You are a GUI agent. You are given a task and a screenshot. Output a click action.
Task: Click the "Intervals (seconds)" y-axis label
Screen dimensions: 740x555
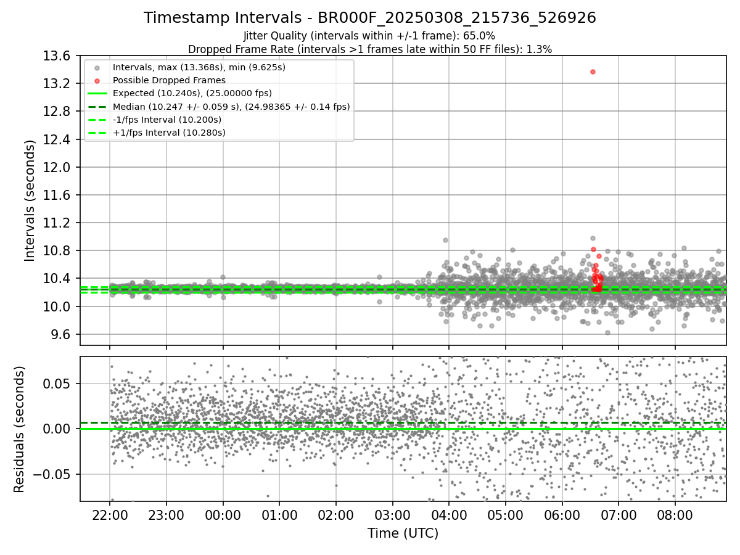(x=30, y=200)
